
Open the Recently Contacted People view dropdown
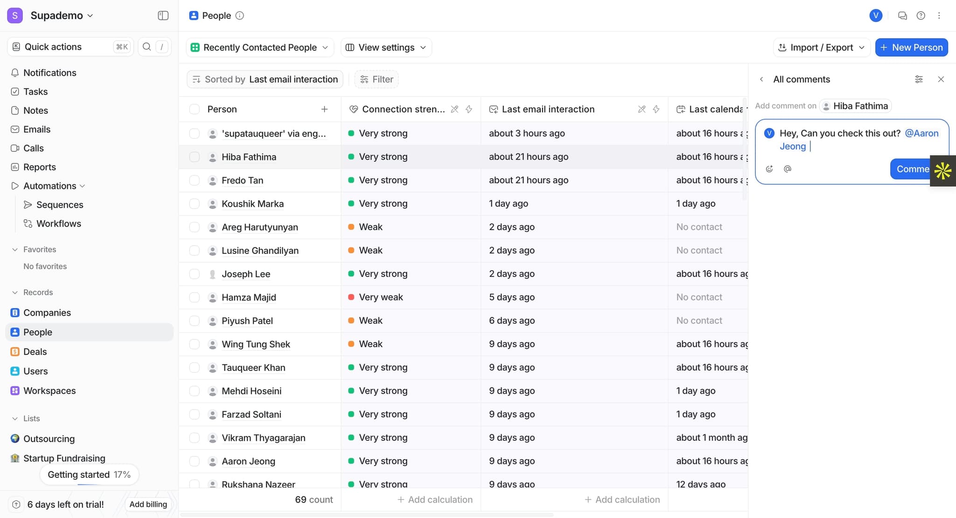(260, 48)
